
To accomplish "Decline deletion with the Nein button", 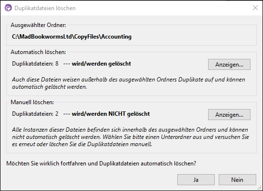I will point(237,180).
